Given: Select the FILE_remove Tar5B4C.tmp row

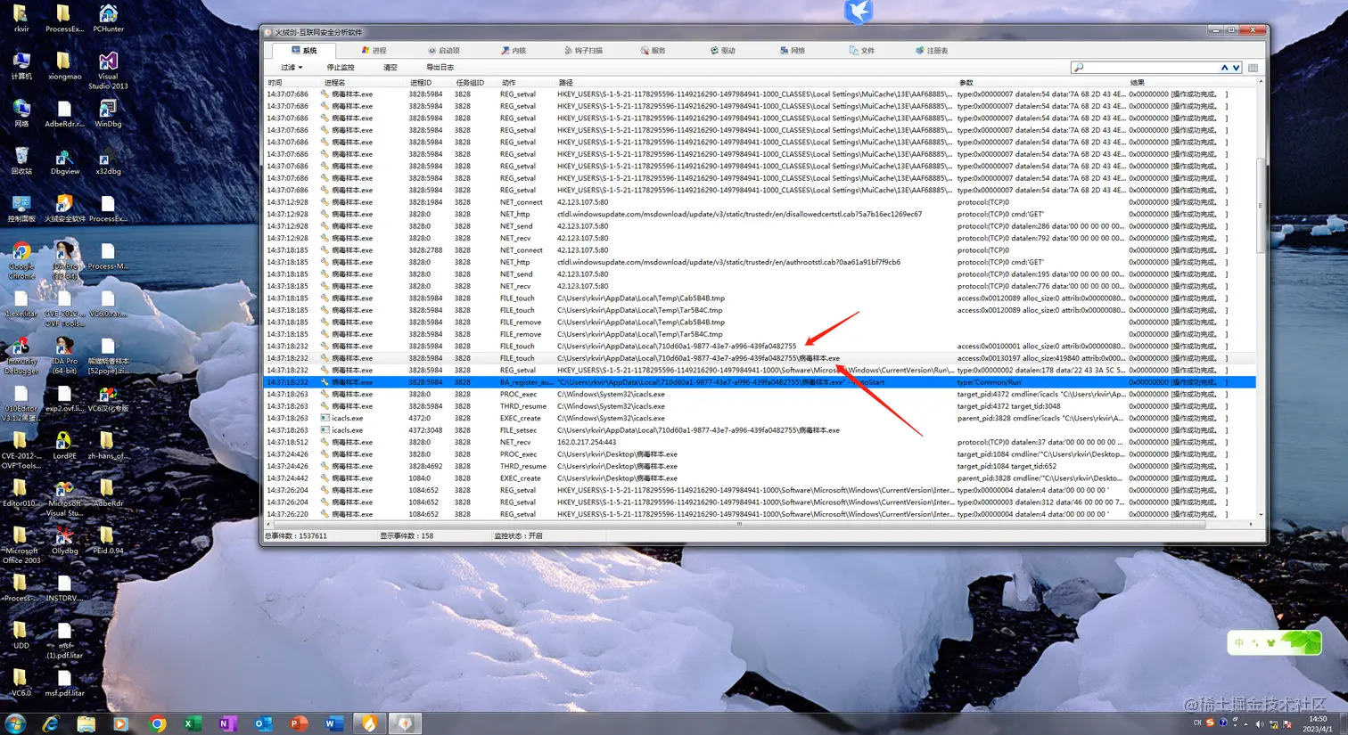Looking at the screenshot, I should [760, 334].
